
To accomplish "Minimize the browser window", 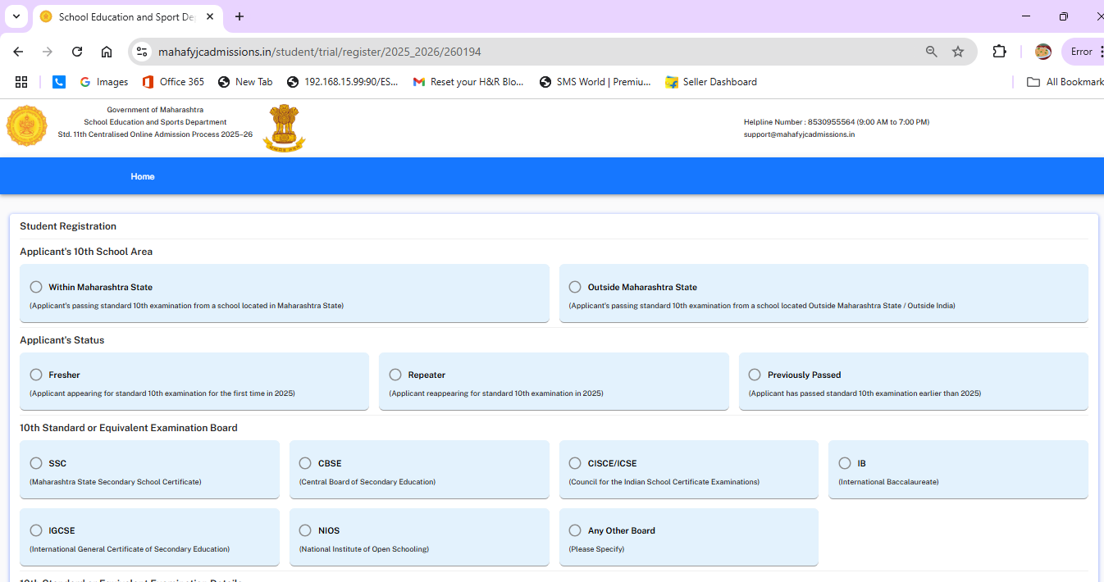I will coord(1026,16).
